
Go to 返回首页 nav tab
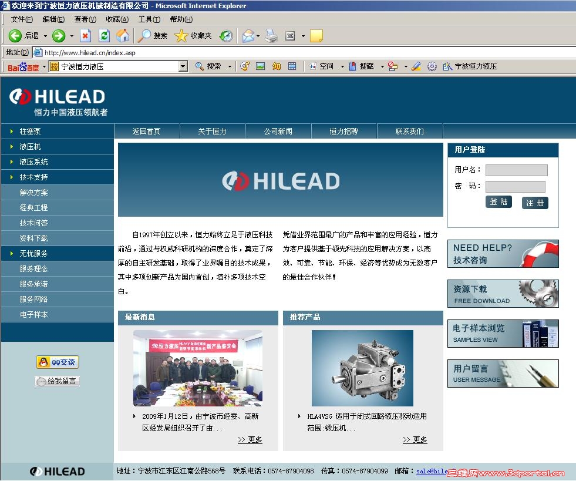pyautogui.click(x=147, y=131)
